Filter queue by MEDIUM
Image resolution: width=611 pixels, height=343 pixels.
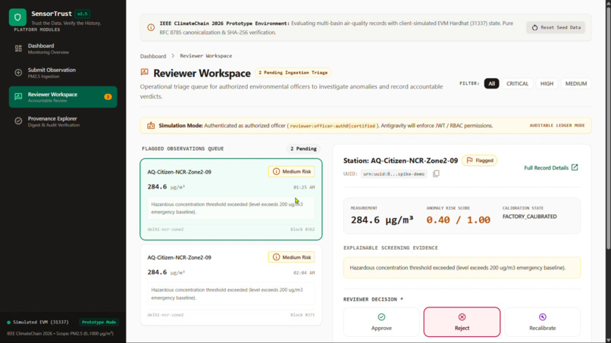click(x=576, y=84)
